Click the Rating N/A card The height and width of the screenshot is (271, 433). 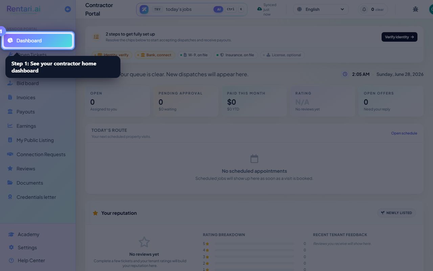tap(323, 101)
